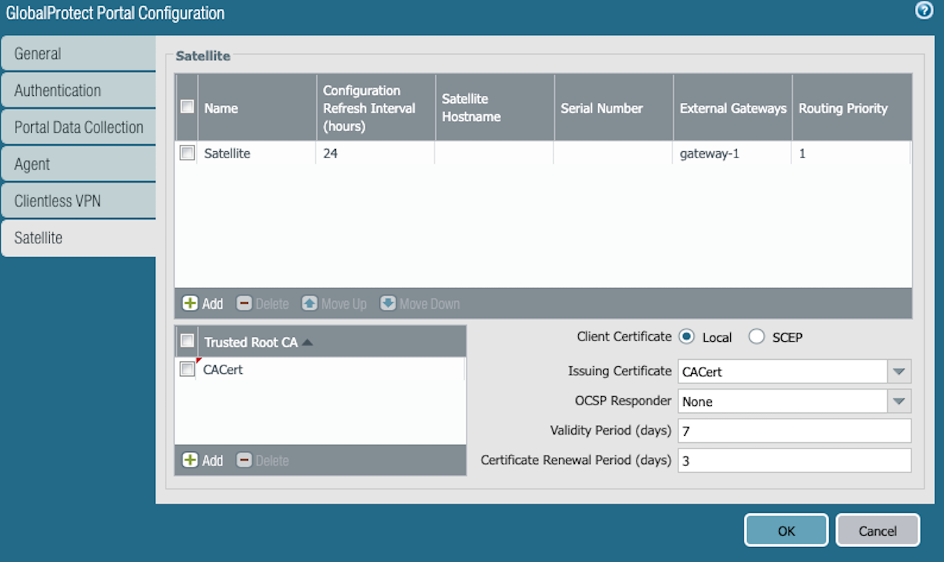Expand the Issuing Certificate dropdown
This screenshot has width=944, height=562.
tap(899, 371)
